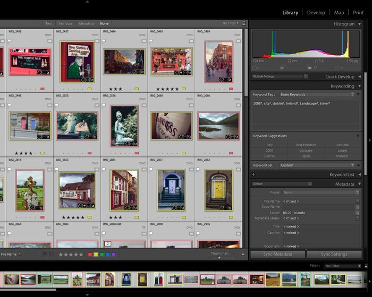Open the Quick Develop Multiple Settings dropdown
This screenshot has height=297, width=372.
(x=280, y=76)
